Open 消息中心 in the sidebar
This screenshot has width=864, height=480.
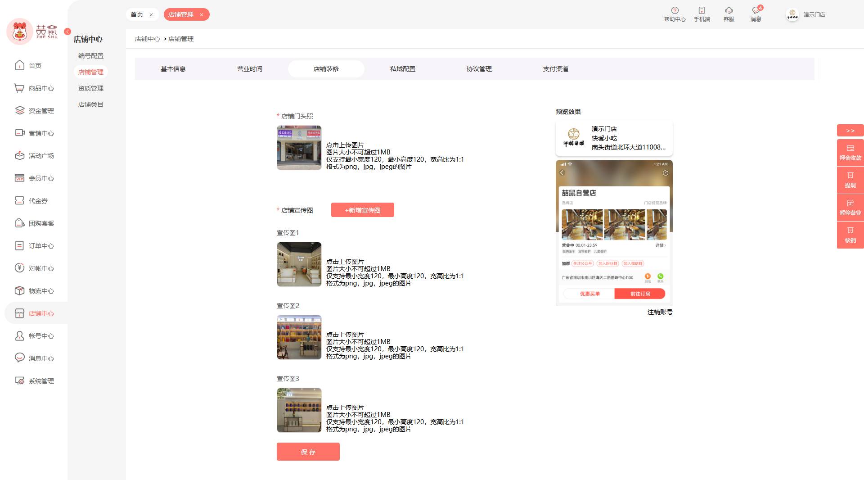34,358
